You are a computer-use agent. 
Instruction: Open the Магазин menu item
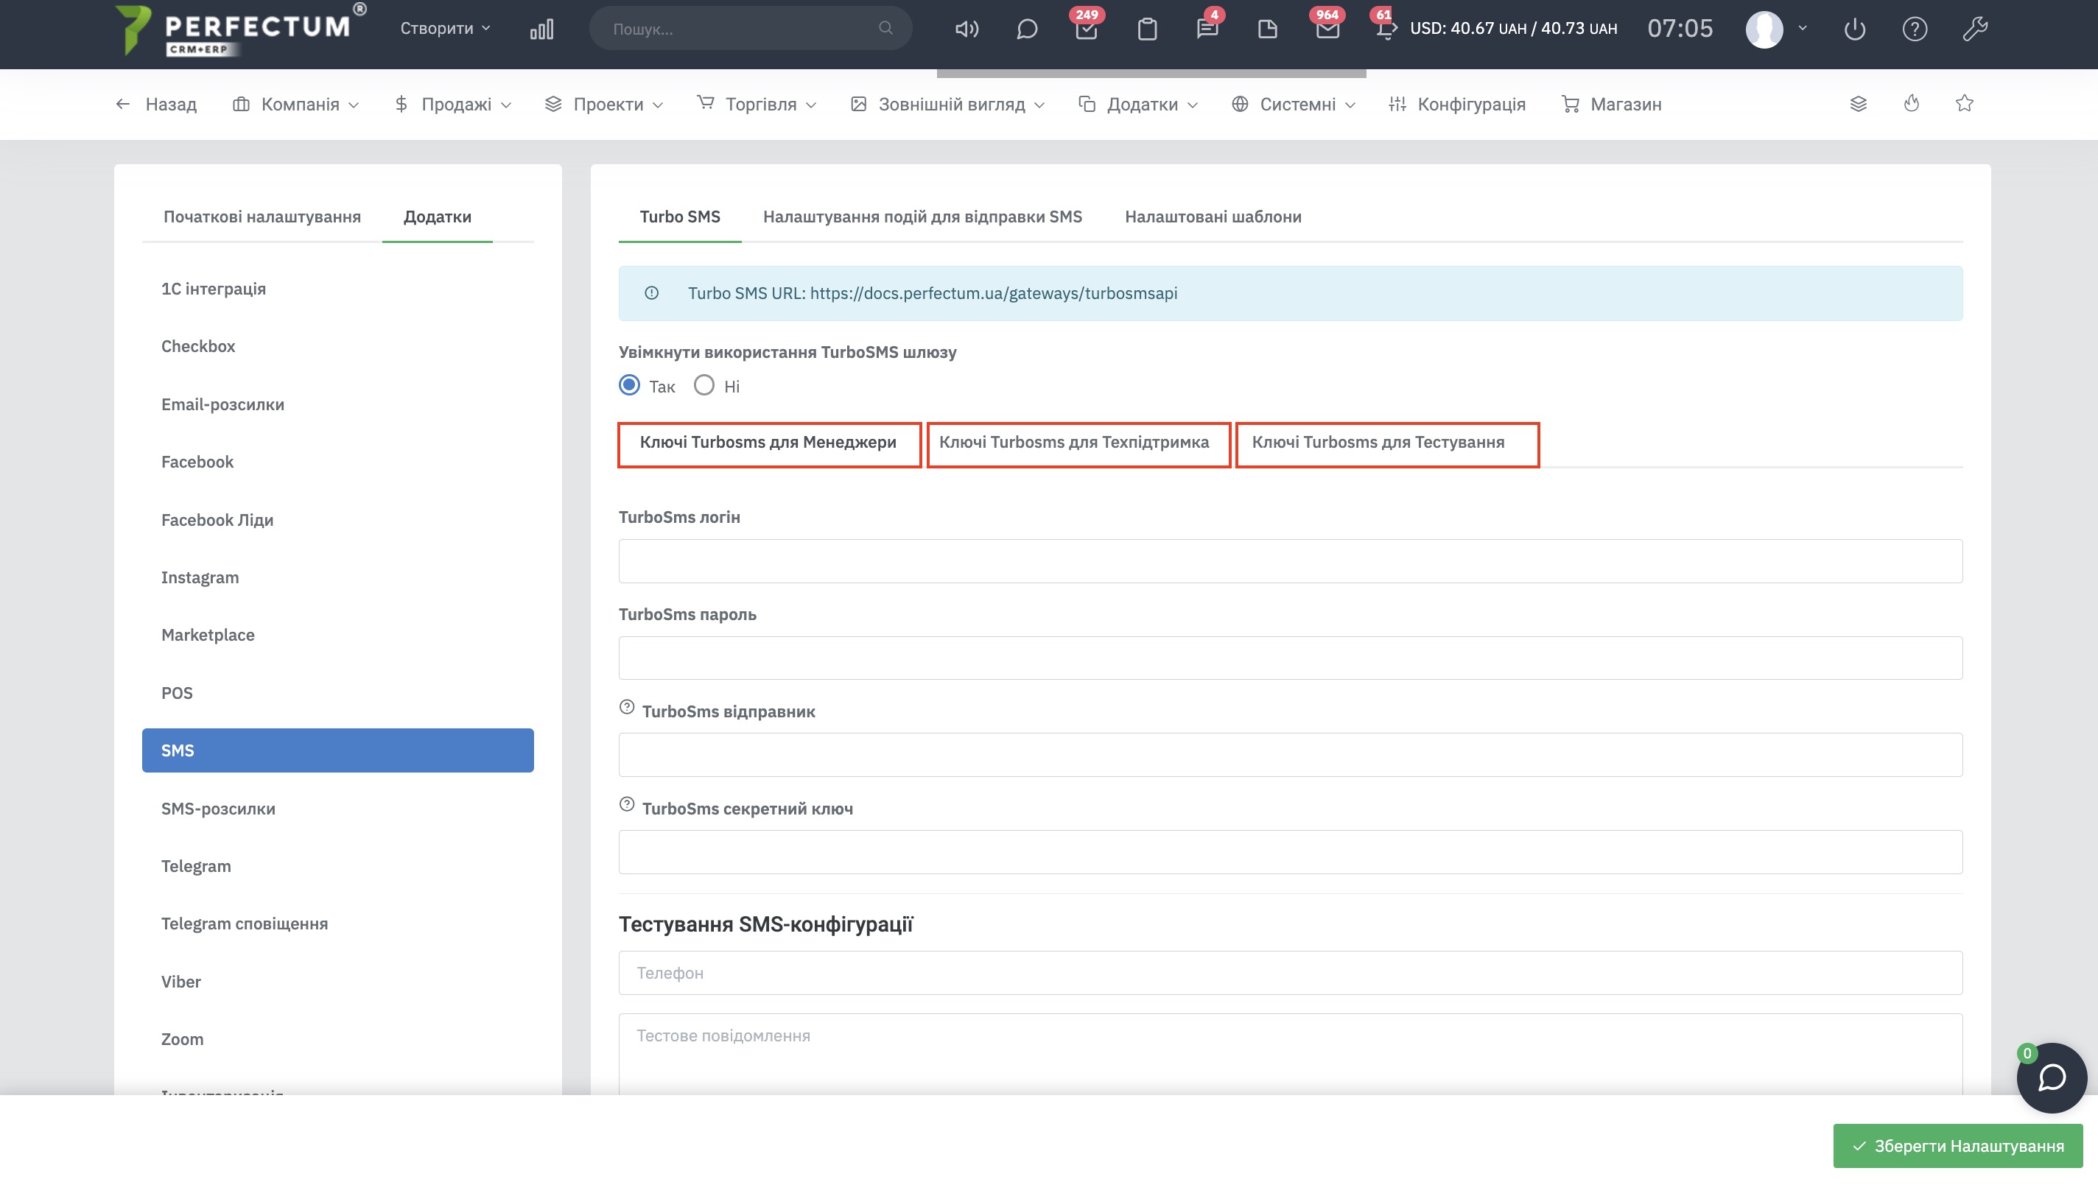point(1611,105)
